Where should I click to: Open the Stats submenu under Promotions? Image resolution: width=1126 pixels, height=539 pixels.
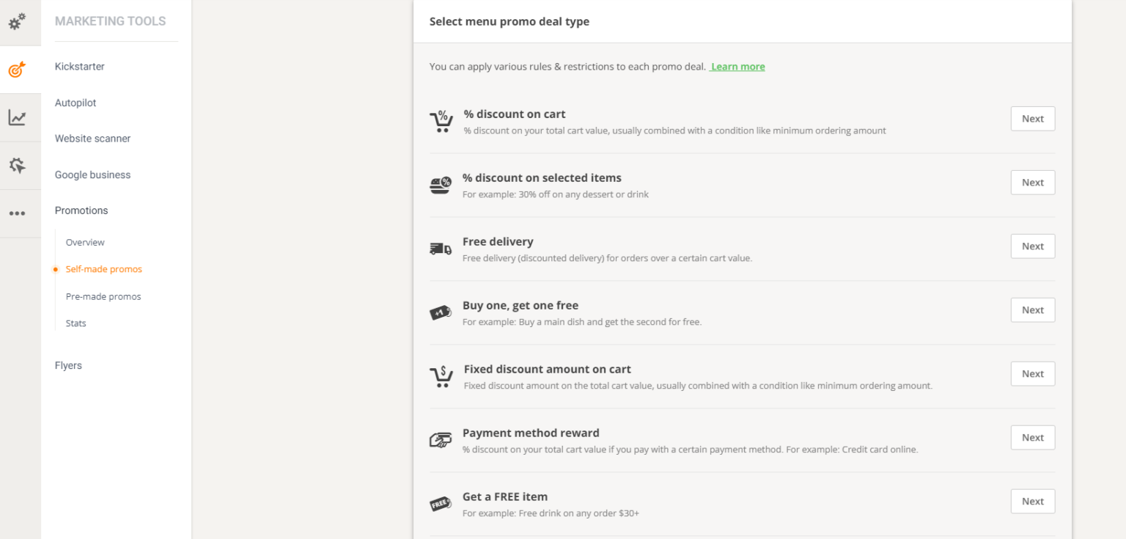click(x=76, y=323)
